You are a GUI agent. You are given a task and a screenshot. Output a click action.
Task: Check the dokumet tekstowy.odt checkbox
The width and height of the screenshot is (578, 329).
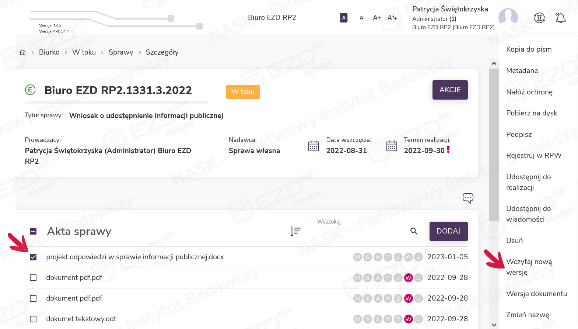[x=33, y=319]
